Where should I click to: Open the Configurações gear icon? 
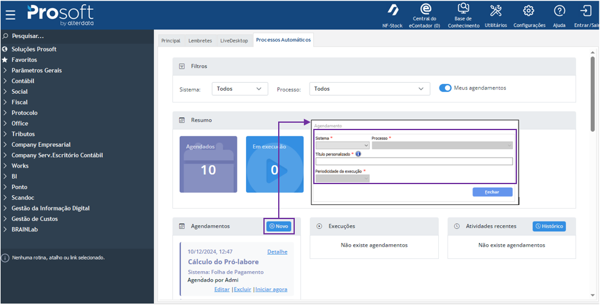[529, 10]
